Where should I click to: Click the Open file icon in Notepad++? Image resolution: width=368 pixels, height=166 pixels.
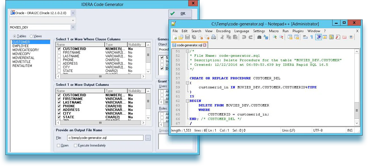[x=181, y=37]
